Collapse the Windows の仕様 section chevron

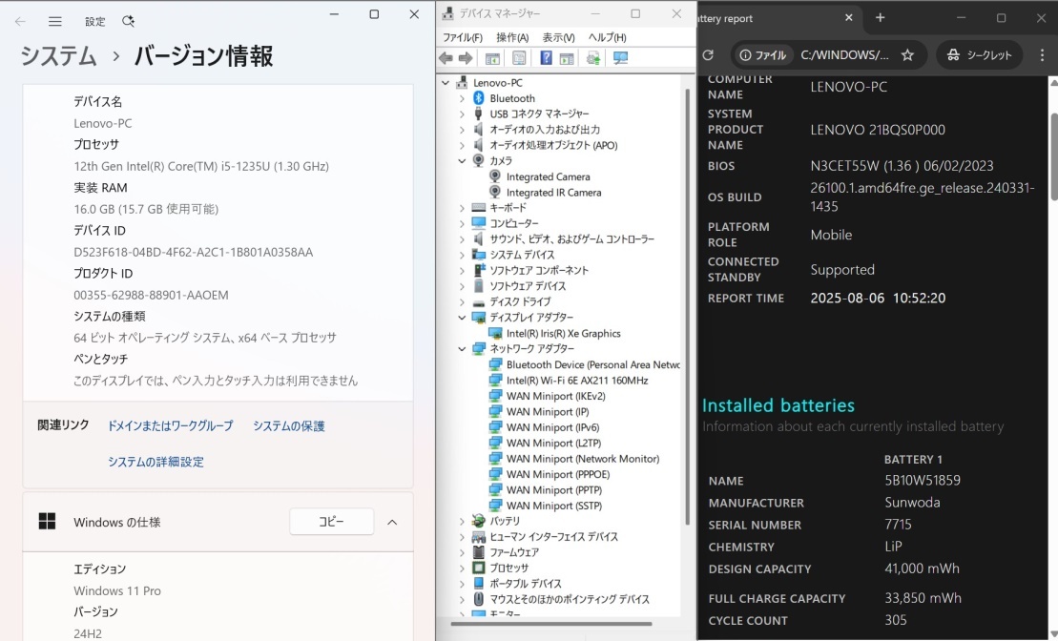392,523
